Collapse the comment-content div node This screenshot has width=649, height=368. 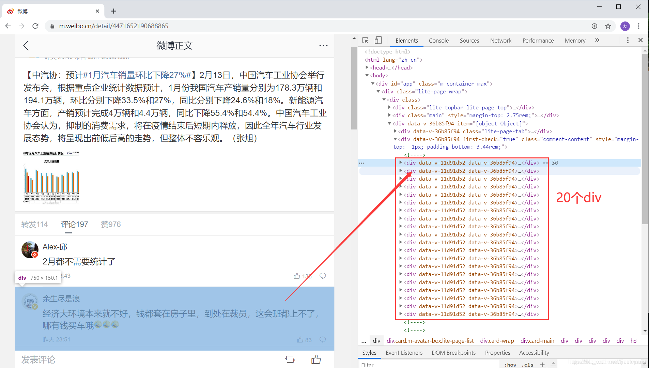point(395,139)
